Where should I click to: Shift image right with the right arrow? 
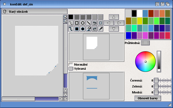[x=119, y=23]
